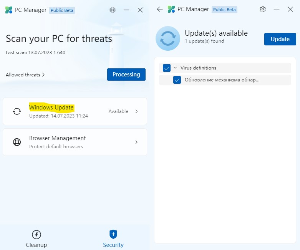Collapse the Virus definitions group chevron
The height and width of the screenshot is (250, 300).
[x=175, y=68]
